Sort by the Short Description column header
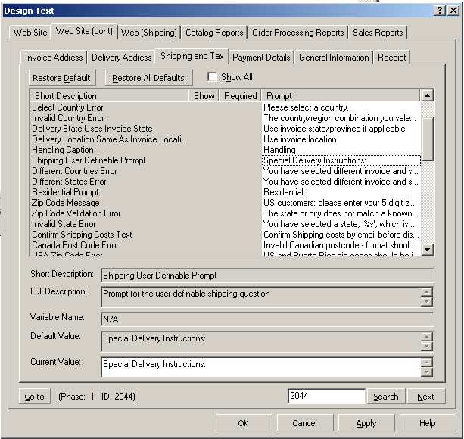The height and width of the screenshot is (439, 464). pyautogui.click(x=110, y=96)
